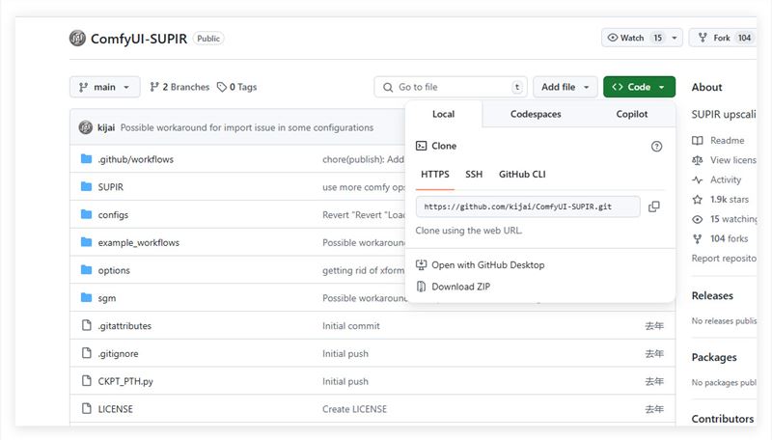
Task: Click the Go to file search field
Action: click(x=451, y=87)
